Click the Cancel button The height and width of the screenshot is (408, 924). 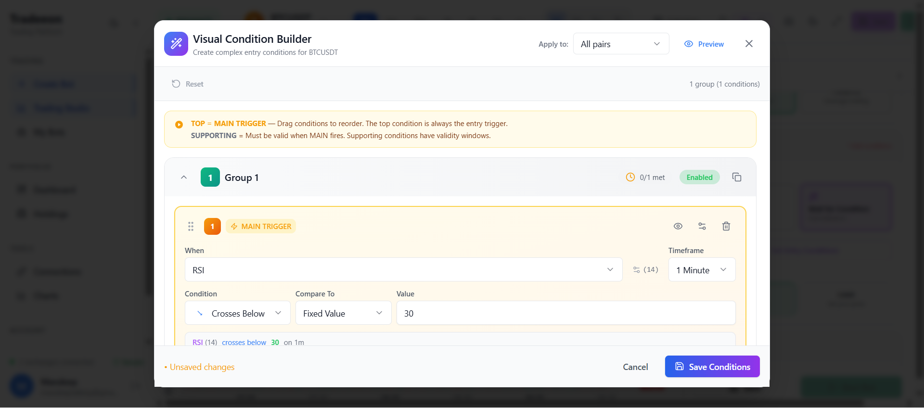(x=635, y=367)
